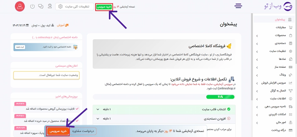This screenshot has height=137, width=297.
Task: Click the درخواست مشاوره button
Action: point(83,131)
